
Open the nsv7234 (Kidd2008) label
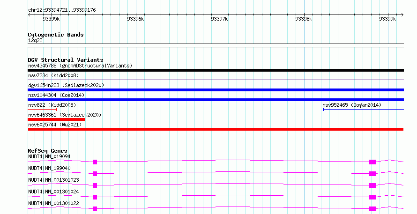pos(53,75)
